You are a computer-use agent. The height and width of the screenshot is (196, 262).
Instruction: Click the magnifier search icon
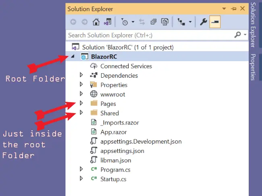point(237,35)
